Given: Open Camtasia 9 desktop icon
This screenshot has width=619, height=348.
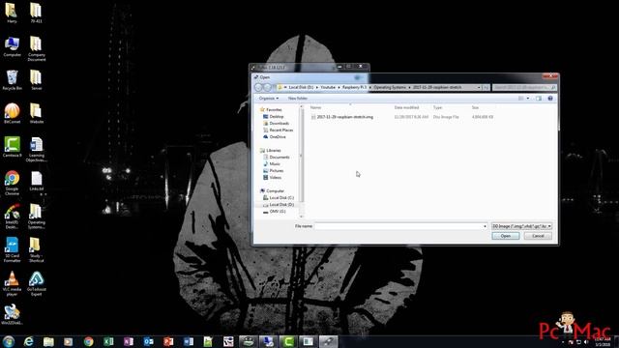Looking at the screenshot, I should pos(12,147).
